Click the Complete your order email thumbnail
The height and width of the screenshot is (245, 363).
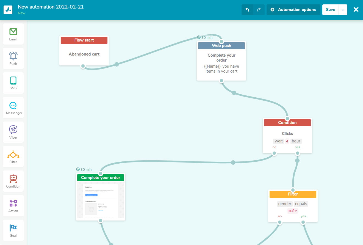click(x=101, y=200)
